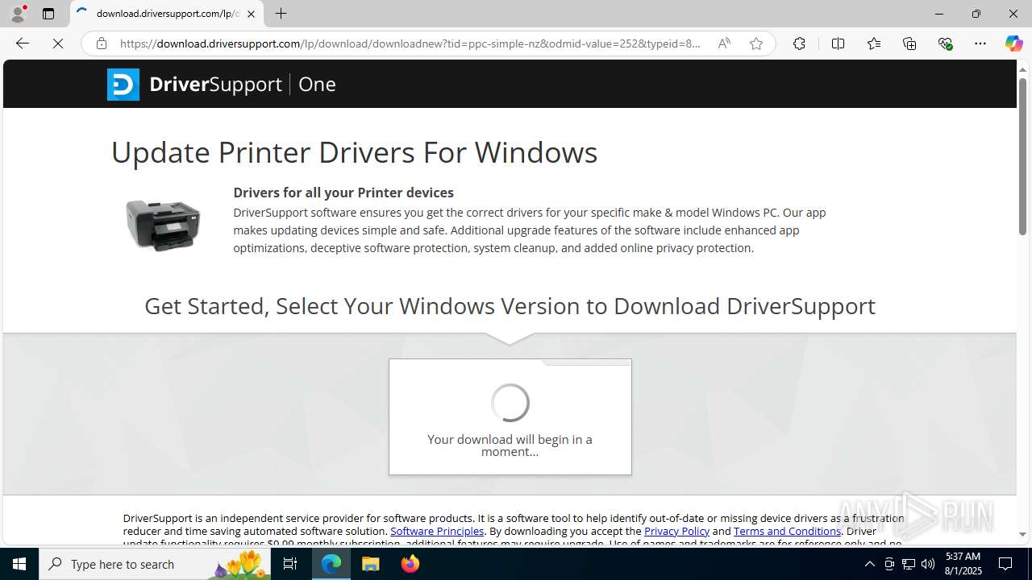Add this page to favorites
1032x580 pixels.
tap(755, 43)
